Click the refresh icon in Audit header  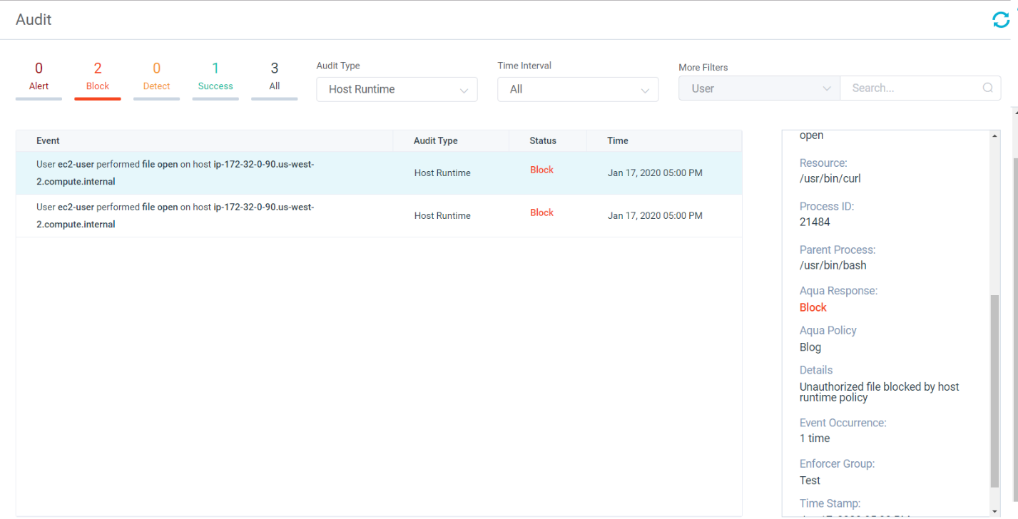(1001, 21)
